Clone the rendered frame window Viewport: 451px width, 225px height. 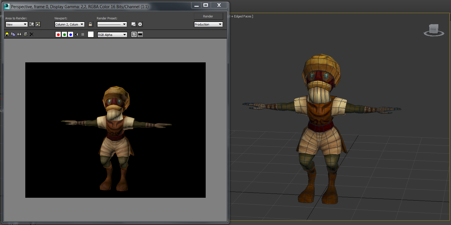19,34
